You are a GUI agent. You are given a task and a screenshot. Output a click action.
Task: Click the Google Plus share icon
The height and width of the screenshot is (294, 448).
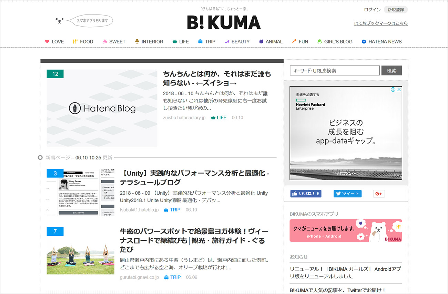point(379,194)
